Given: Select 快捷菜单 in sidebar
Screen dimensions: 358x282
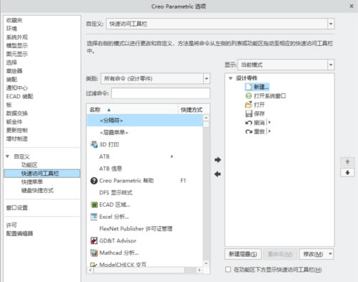Looking at the screenshot, I should (x=32, y=182).
